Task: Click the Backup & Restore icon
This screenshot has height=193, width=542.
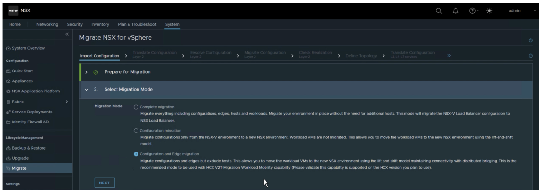Action: tap(8, 148)
